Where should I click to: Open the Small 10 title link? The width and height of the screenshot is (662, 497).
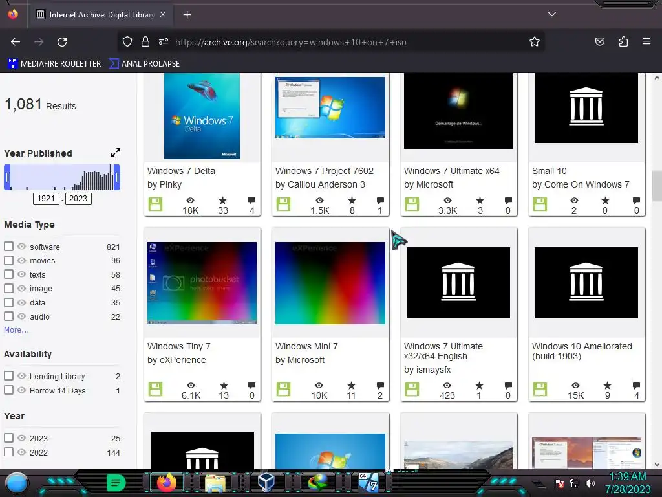coord(550,171)
